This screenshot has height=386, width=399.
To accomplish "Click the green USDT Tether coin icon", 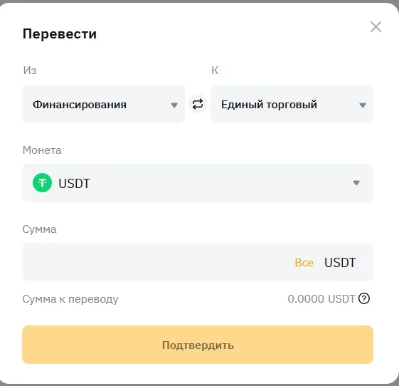I will (42, 183).
